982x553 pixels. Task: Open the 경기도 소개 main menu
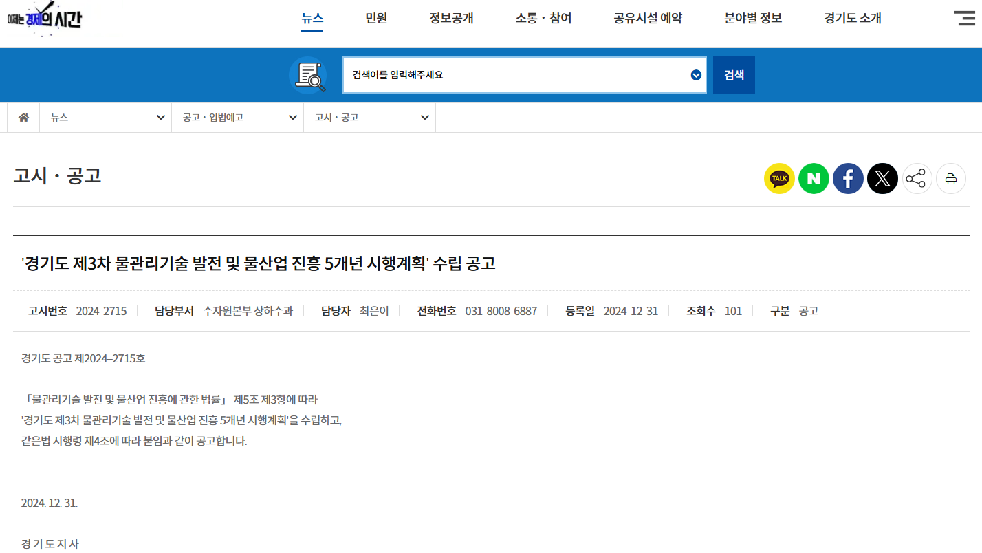point(853,19)
